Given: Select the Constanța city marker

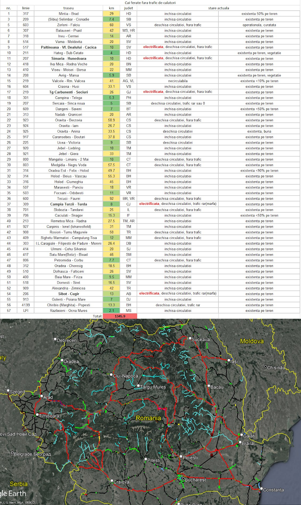Looking at the screenshot, I should point(261,489).
